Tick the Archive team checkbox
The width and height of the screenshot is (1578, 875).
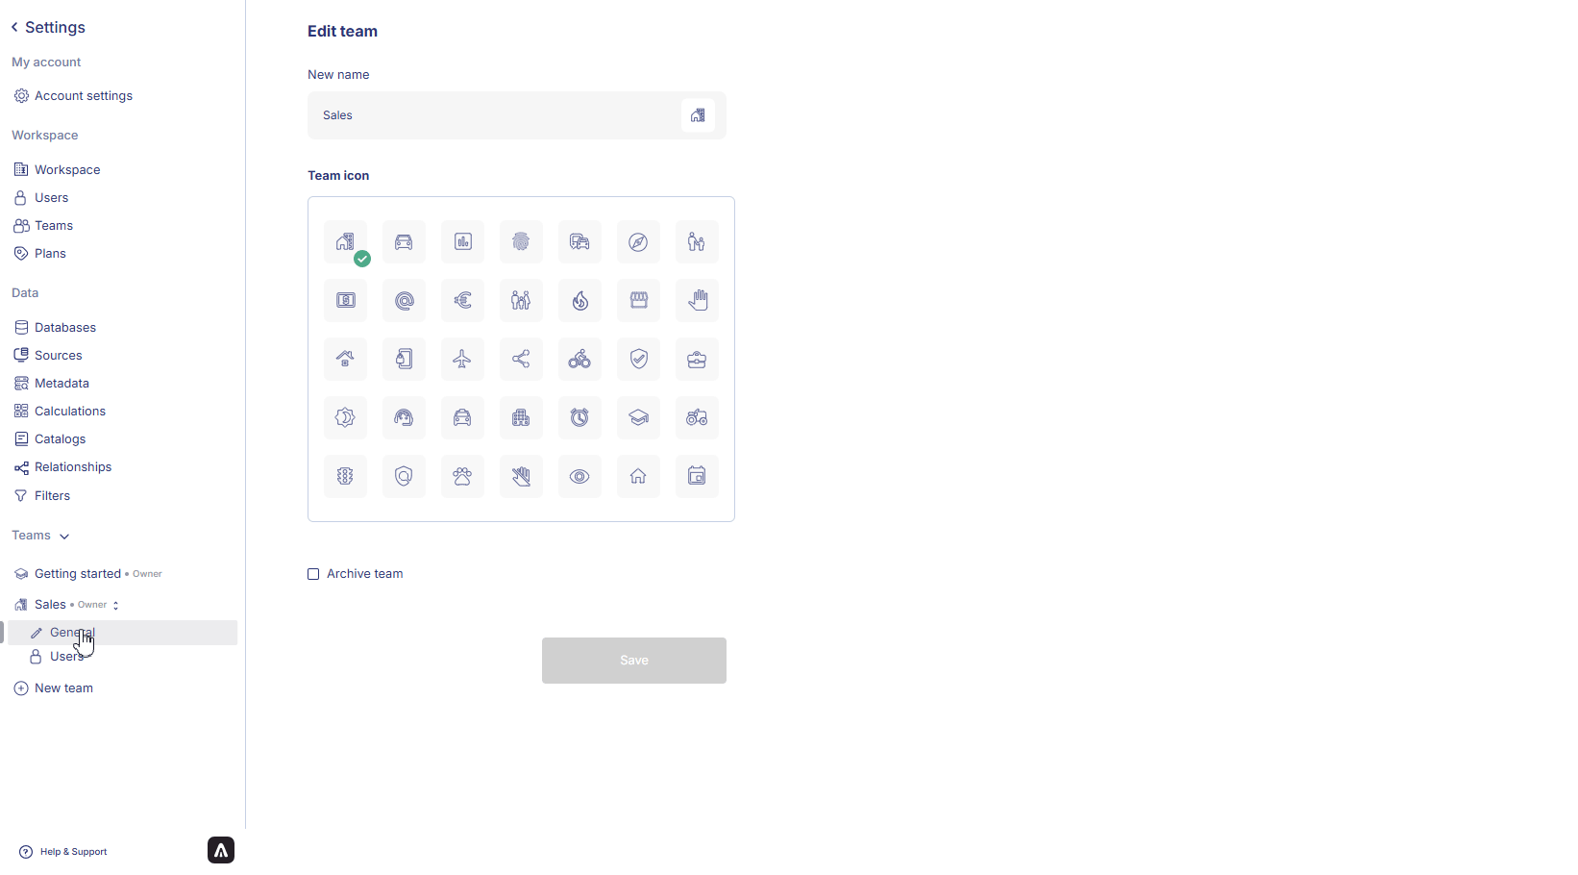[x=313, y=574]
